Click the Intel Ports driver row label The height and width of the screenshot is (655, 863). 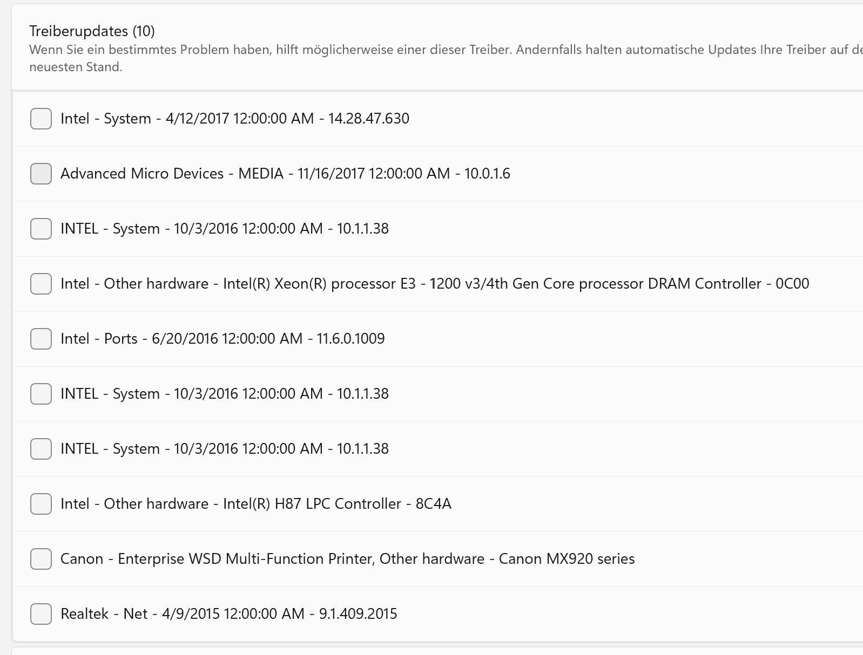coord(221,339)
